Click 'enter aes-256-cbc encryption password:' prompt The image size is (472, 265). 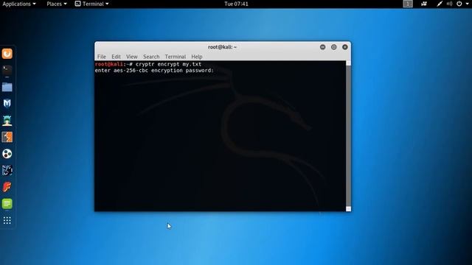(x=154, y=71)
